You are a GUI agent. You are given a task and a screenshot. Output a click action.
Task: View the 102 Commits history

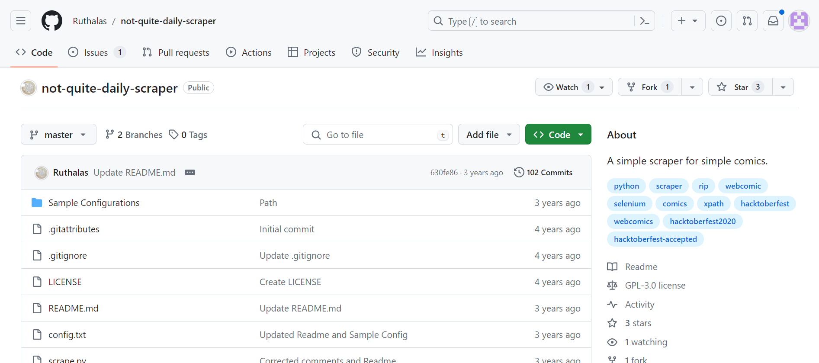[543, 172]
